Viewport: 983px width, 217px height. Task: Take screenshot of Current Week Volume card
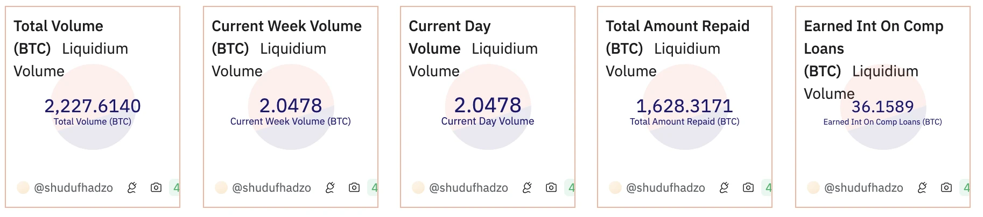(354, 187)
